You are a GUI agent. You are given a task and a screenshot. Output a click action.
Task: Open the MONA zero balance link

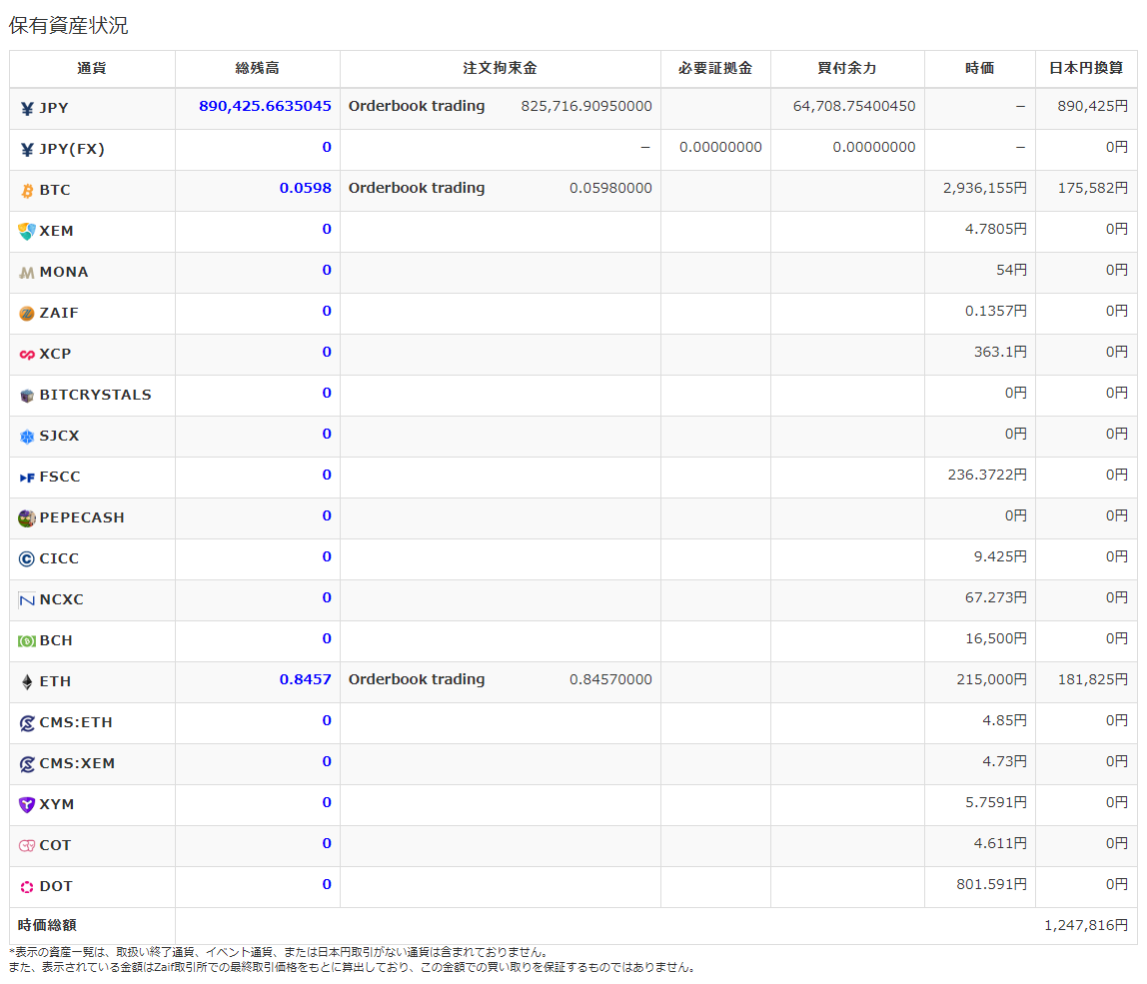[x=327, y=270]
